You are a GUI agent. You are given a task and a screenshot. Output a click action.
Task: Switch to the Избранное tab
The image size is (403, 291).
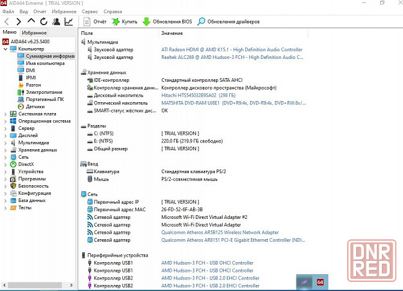(34, 32)
